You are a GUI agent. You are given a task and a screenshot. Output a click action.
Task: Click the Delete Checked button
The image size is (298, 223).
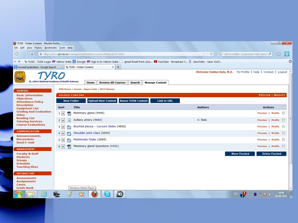272,154
